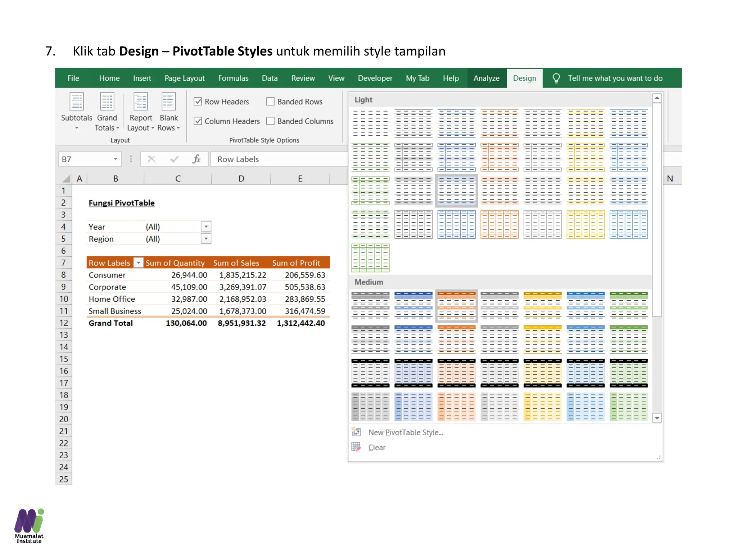Select row 12 header

coord(64,323)
